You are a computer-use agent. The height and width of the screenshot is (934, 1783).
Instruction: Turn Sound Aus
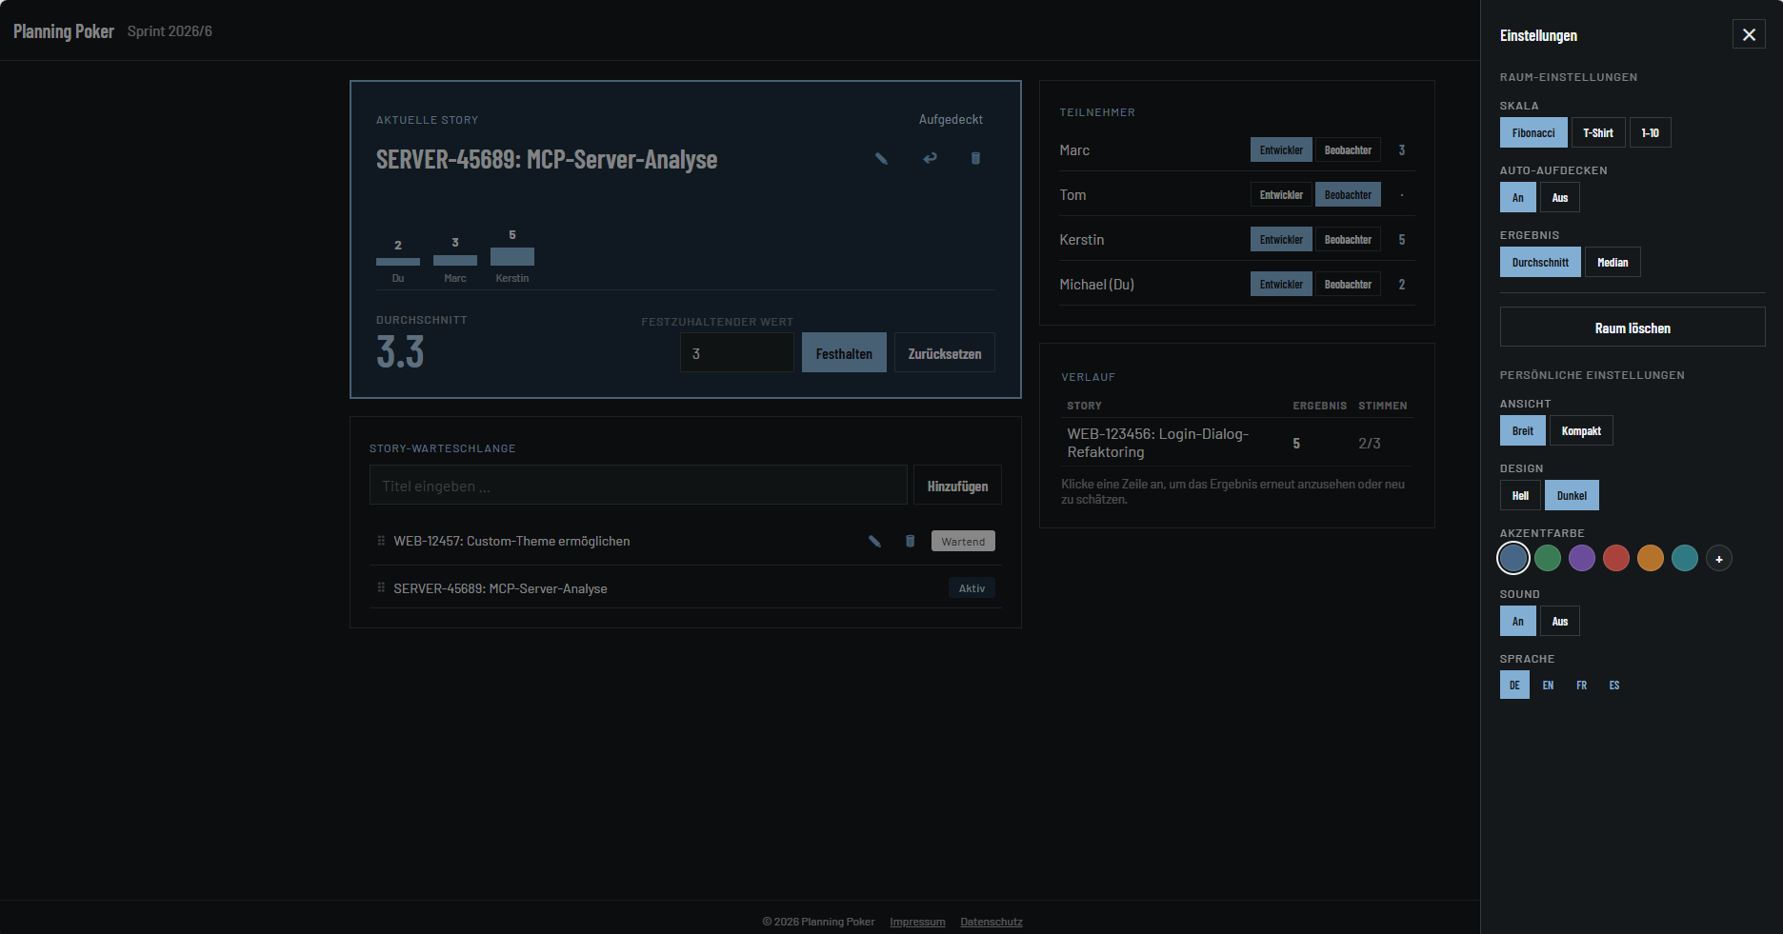1560,621
